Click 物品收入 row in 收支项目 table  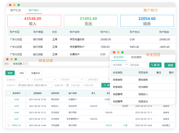coord(143,94)
